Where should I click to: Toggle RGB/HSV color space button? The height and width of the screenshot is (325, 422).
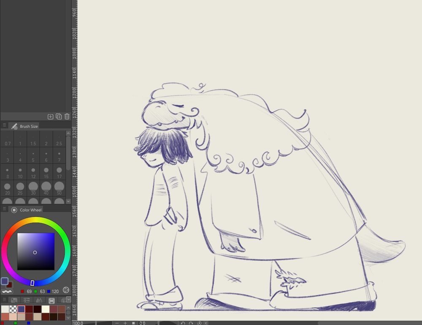66,290
